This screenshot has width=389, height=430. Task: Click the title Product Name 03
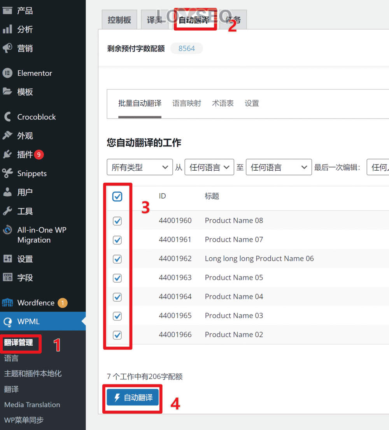click(x=234, y=315)
